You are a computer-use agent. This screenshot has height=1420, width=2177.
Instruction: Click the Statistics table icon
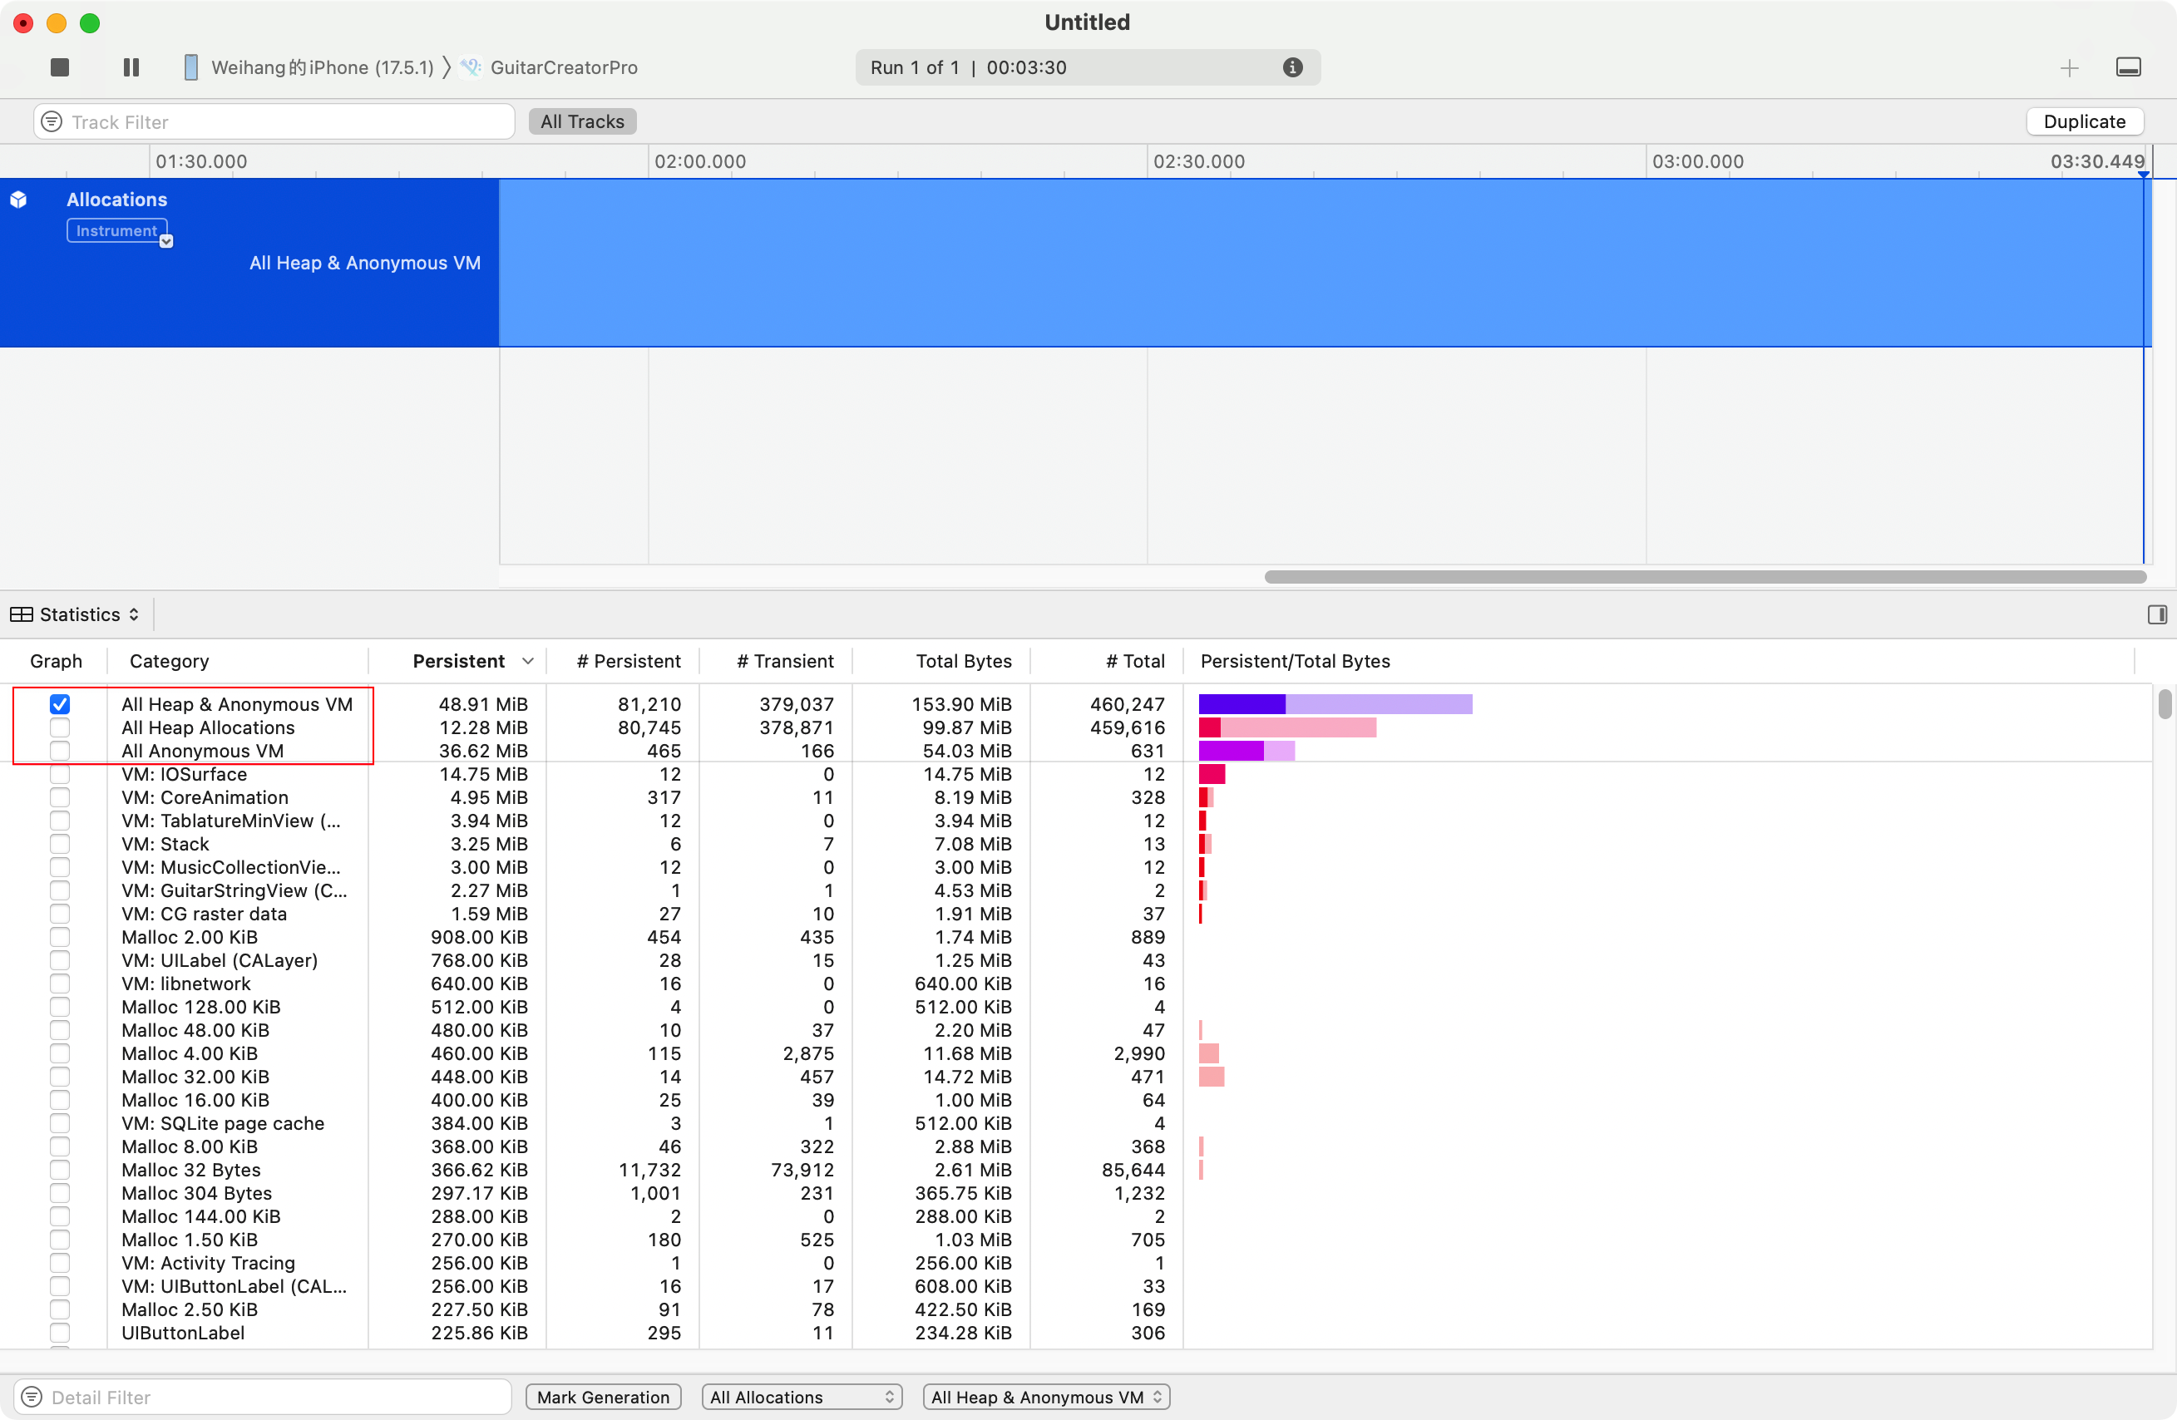coord(21,614)
